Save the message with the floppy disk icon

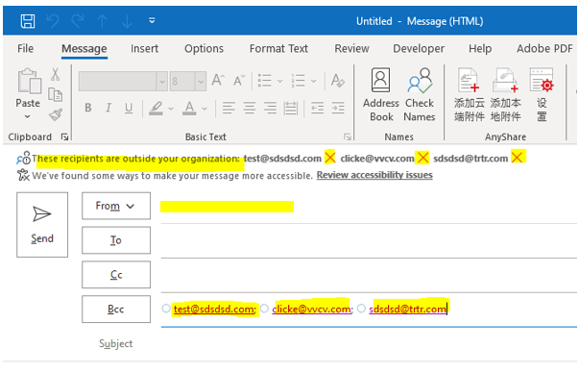click(x=28, y=21)
